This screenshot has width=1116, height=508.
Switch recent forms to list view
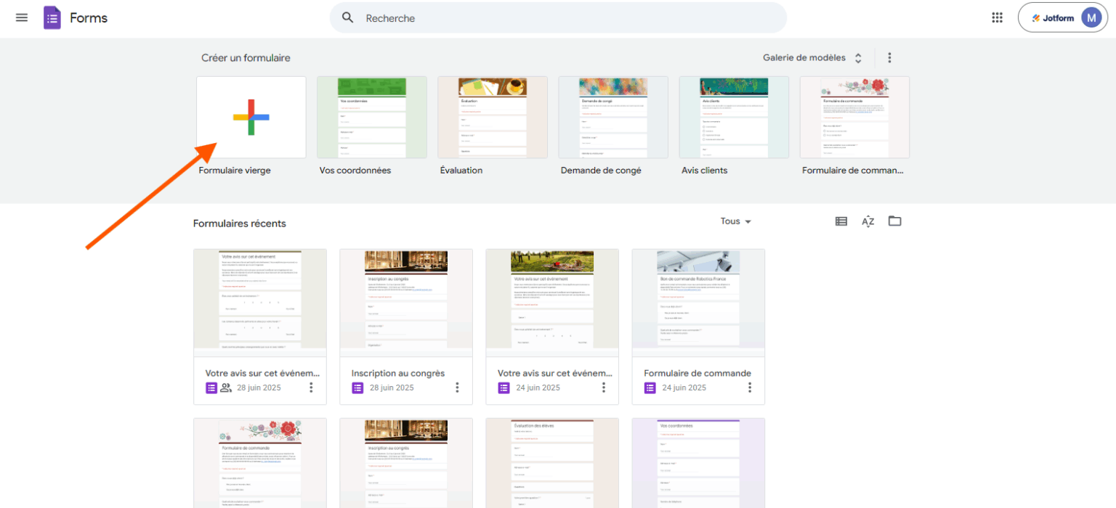click(841, 221)
